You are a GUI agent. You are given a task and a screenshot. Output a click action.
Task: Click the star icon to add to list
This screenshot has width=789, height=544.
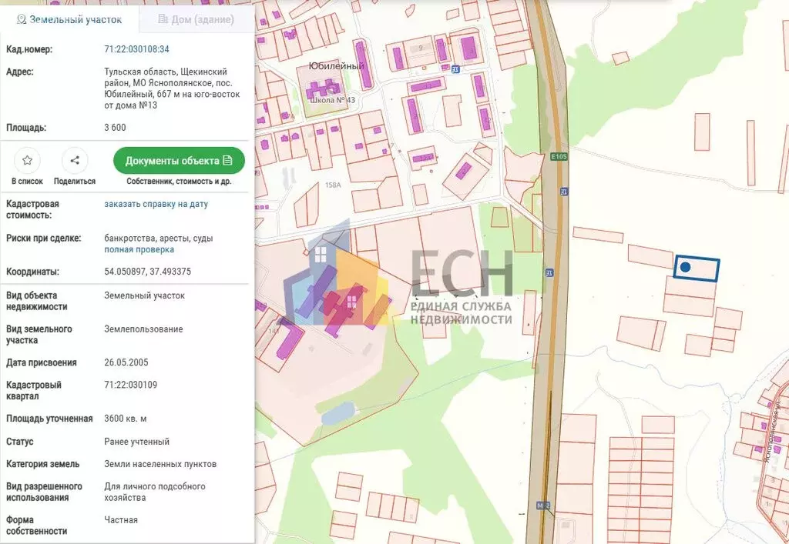(27, 161)
